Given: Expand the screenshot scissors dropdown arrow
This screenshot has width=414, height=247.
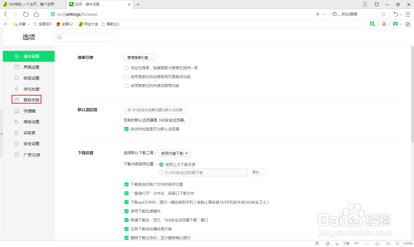Looking at the screenshot, I should coord(389,24).
